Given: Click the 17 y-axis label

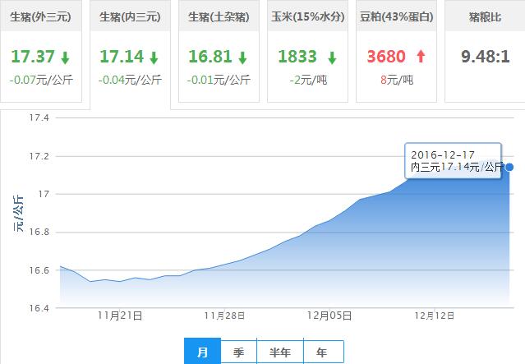Looking at the screenshot, I should click(x=44, y=194).
